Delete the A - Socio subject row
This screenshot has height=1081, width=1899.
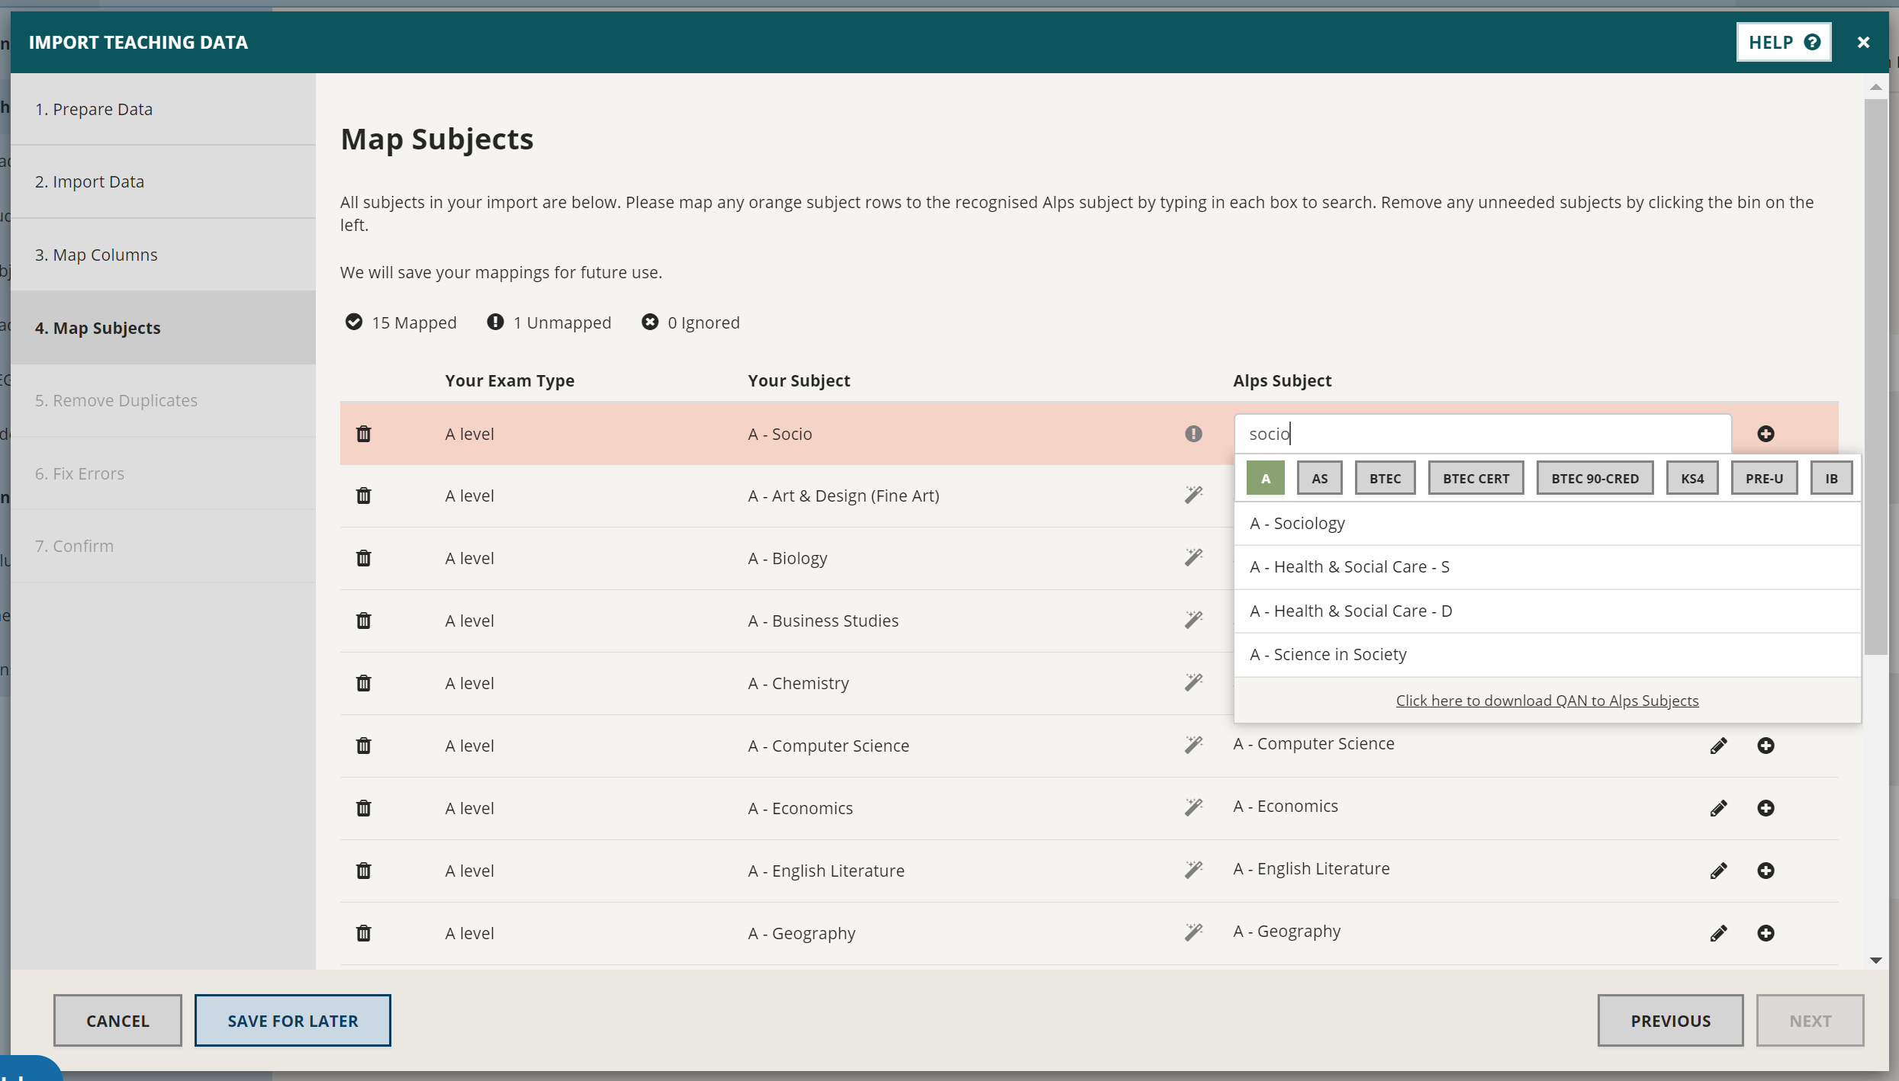click(363, 434)
